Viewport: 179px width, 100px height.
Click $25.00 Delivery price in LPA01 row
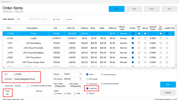85,58
